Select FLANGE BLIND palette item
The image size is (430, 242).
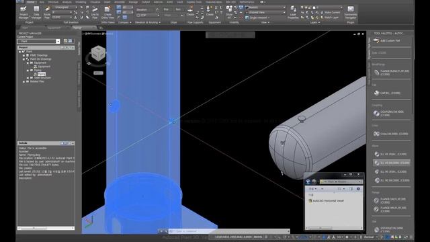pos(391,73)
